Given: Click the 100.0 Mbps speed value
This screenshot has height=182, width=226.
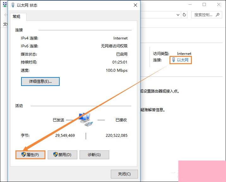Looking at the screenshot, I should click(116, 70).
